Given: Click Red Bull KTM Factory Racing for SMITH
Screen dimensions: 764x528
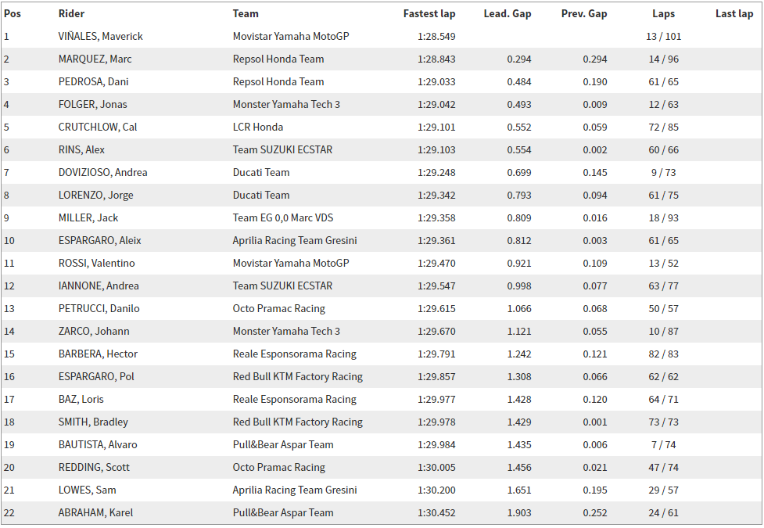Looking at the screenshot, I should pos(298,422).
